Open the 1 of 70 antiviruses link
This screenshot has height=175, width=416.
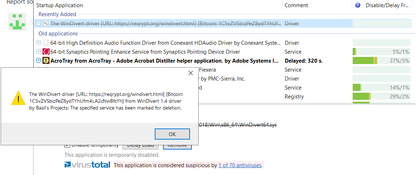[x=240, y=165]
